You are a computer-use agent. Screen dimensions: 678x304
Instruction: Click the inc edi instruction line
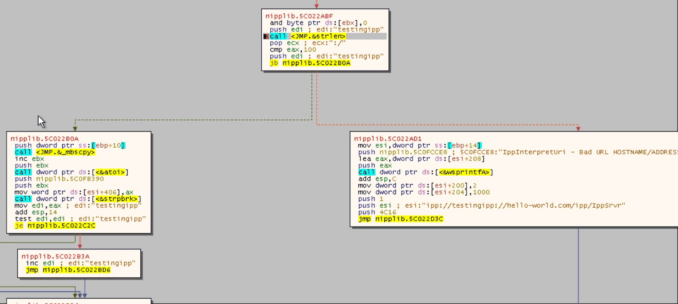pos(81,263)
